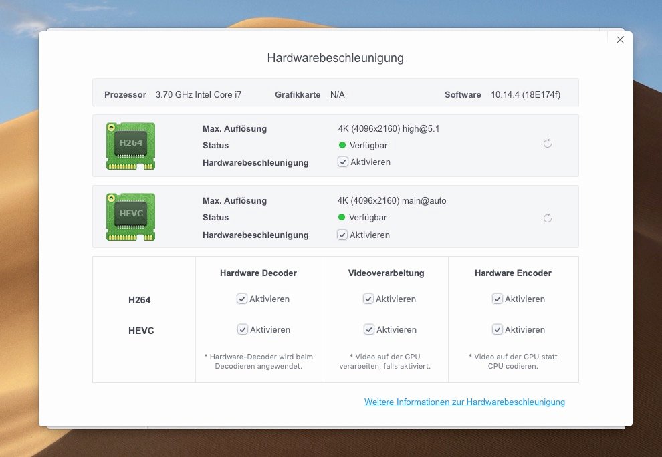Click the Hardware Decoder column header
This screenshot has width=662, height=457.
click(258, 273)
